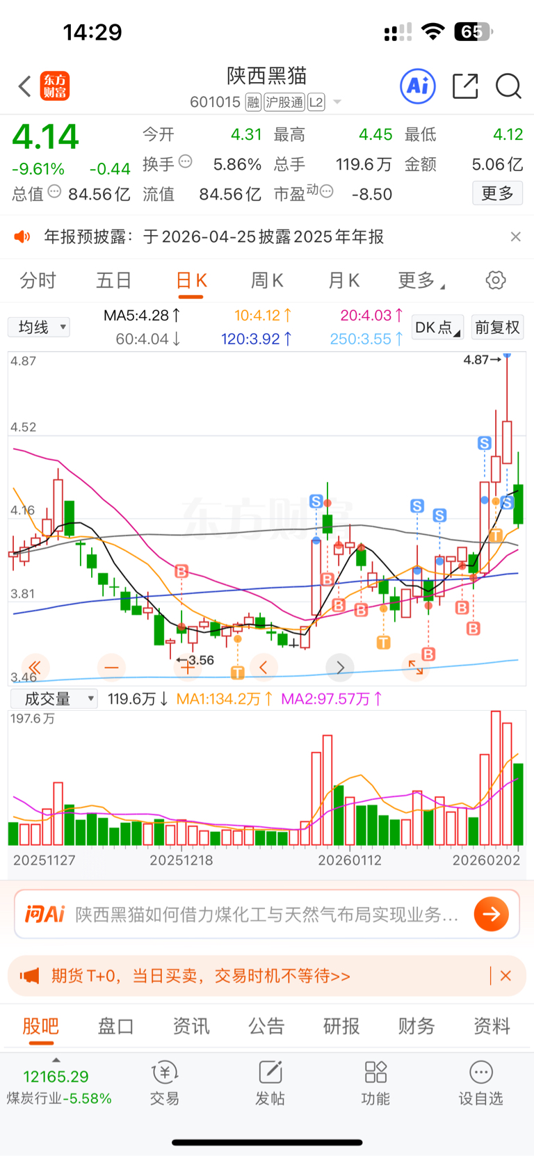Image resolution: width=534 pixels, height=1156 pixels.
Task: Dismiss the 年报预披露 notice
Action: coord(515,236)
